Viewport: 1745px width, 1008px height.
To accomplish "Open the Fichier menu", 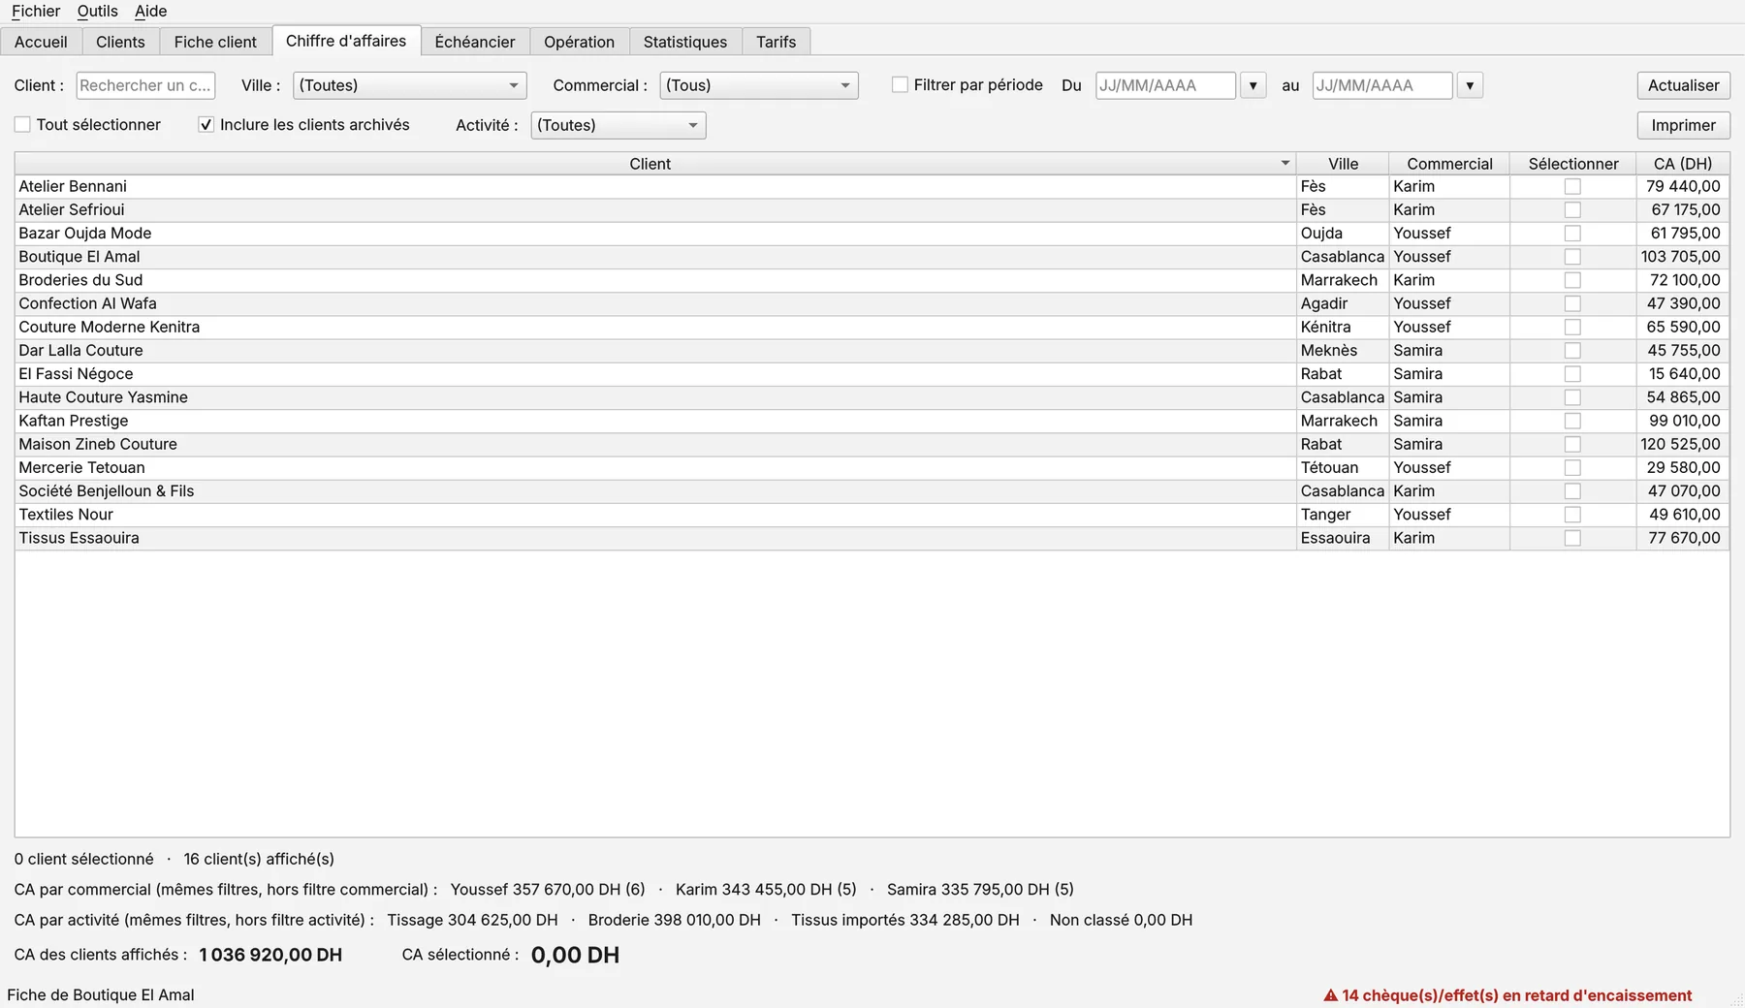I will tap(36, 11).
